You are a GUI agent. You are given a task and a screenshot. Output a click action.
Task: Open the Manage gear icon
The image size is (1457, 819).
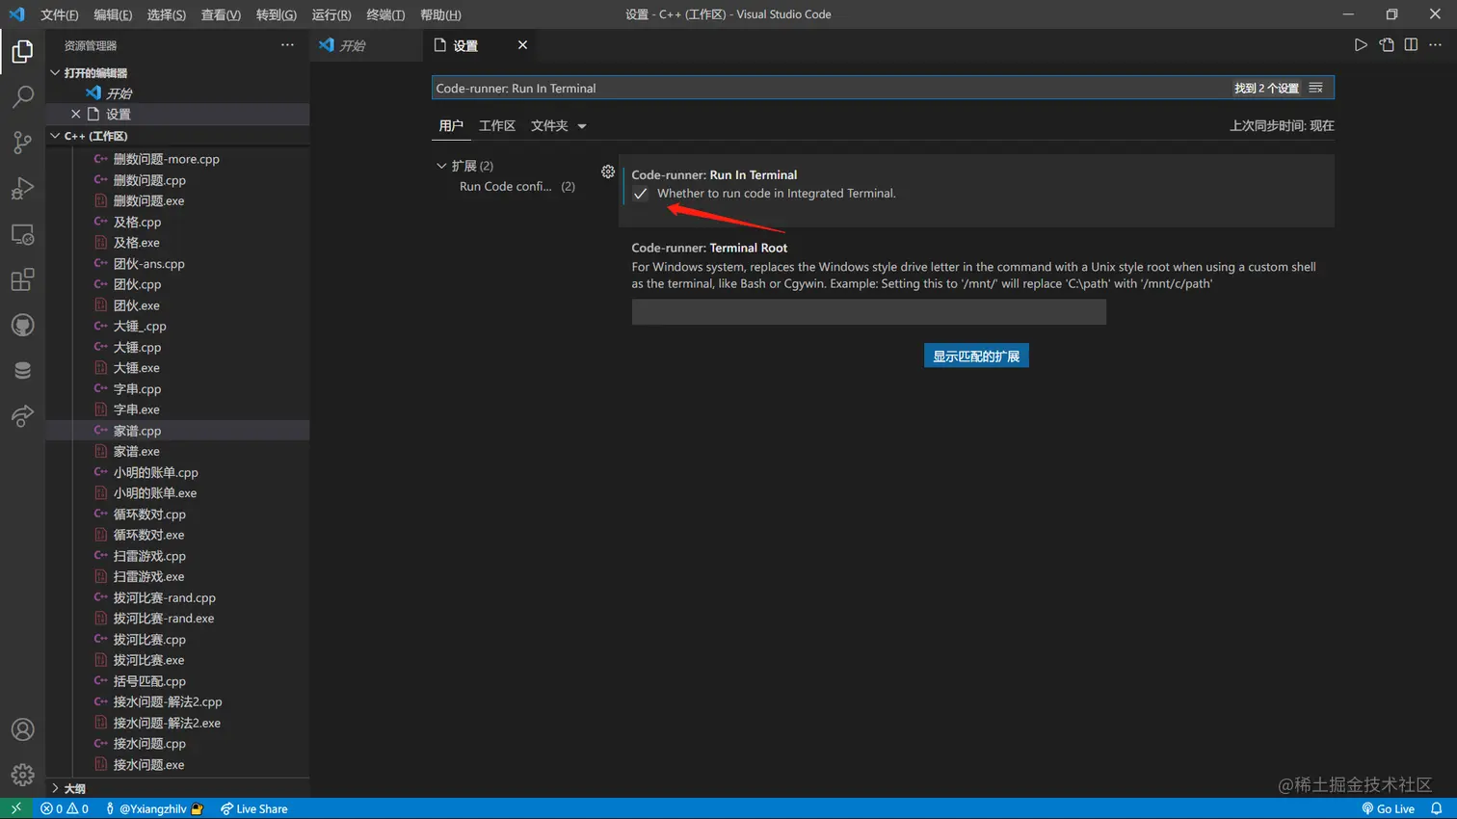coord(22,775)
